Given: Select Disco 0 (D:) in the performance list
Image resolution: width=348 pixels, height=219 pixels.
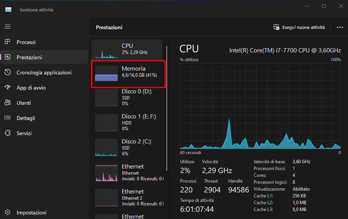Looking at the screenshot, I should (x=127, y=98).
